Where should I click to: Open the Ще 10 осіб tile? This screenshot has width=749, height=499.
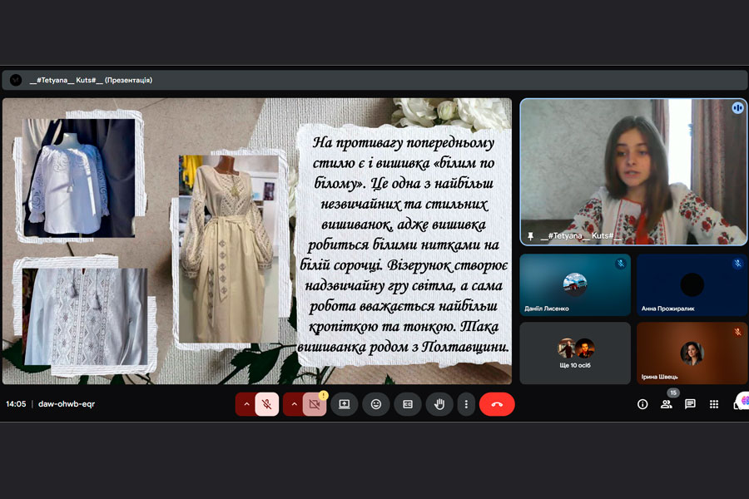[x=575, y=353]
